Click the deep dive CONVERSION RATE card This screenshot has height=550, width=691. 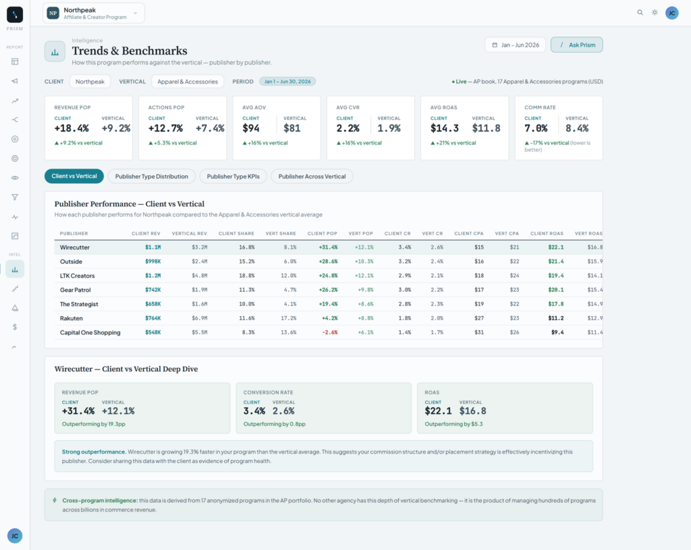point(323,408)
